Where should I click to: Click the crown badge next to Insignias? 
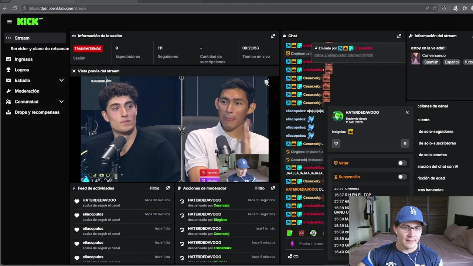tap(351, 132)
